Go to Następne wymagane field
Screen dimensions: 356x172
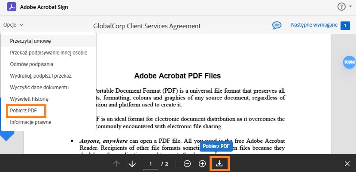pyautogui.click(x=314, y=25)
